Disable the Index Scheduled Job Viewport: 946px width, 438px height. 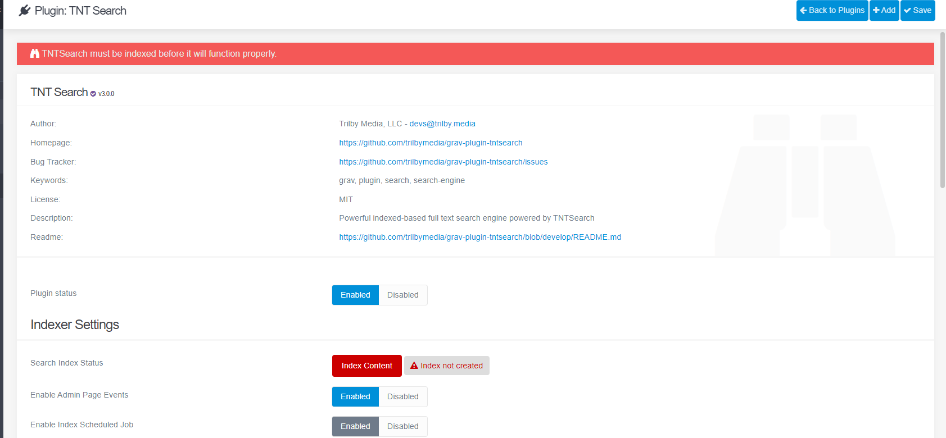click(403, 426)
